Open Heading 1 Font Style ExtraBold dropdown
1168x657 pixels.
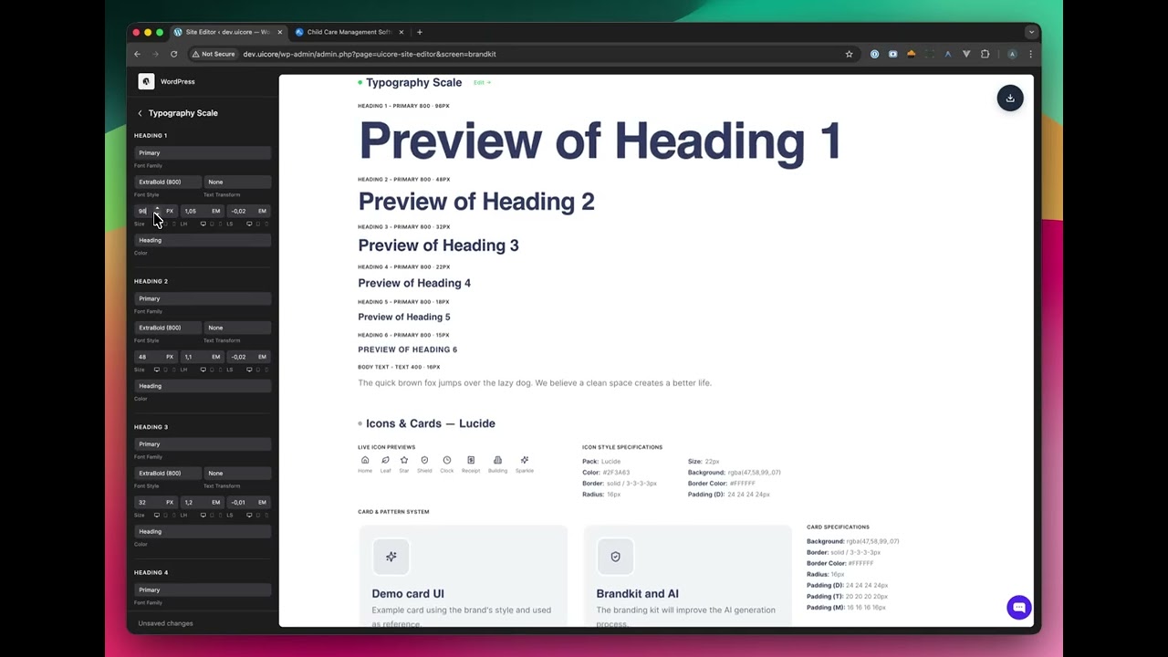(167, 182)
